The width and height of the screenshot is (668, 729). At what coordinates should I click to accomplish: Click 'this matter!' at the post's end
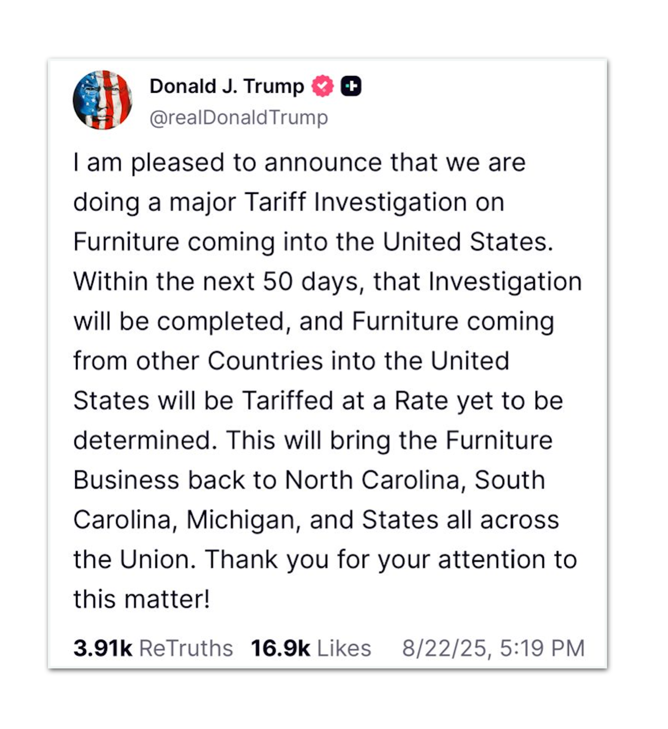[141, 599]
